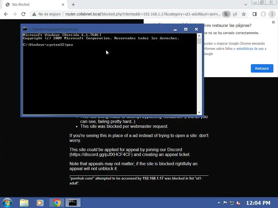Image resolution: width=278 pixels, height=208 pixels.
Task: Click 'Microsoft Windows [Versión 6.1.7601]' line
Action: [x=62, y=35]
